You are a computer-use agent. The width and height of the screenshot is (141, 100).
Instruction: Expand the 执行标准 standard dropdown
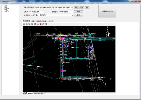coord(52,15)
